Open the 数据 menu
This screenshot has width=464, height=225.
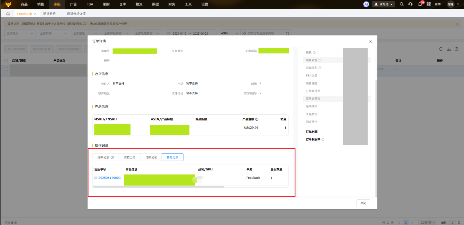pos(156,4)
